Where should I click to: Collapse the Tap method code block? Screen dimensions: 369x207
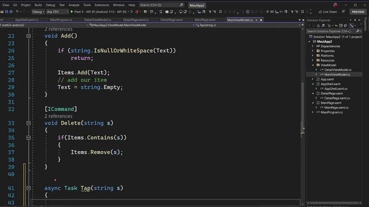point(28,188)
